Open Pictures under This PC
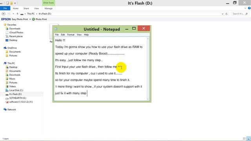 tap(13, 83)
